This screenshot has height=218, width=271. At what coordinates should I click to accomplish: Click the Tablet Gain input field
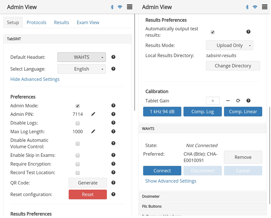[212, 101]
